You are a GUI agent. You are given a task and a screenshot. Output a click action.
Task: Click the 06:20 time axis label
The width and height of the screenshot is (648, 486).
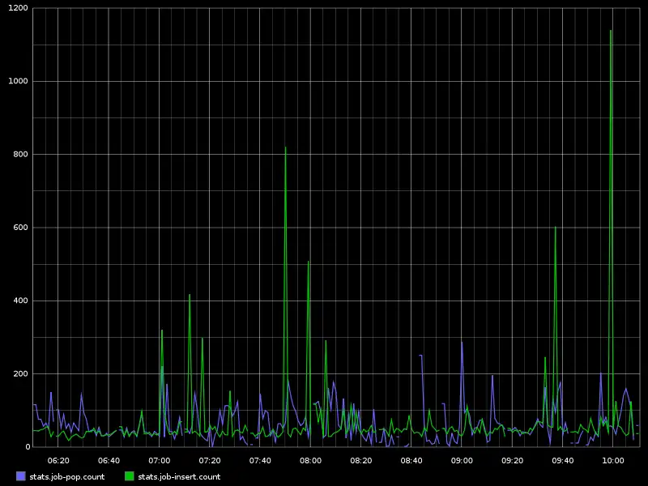click(58, 460)
